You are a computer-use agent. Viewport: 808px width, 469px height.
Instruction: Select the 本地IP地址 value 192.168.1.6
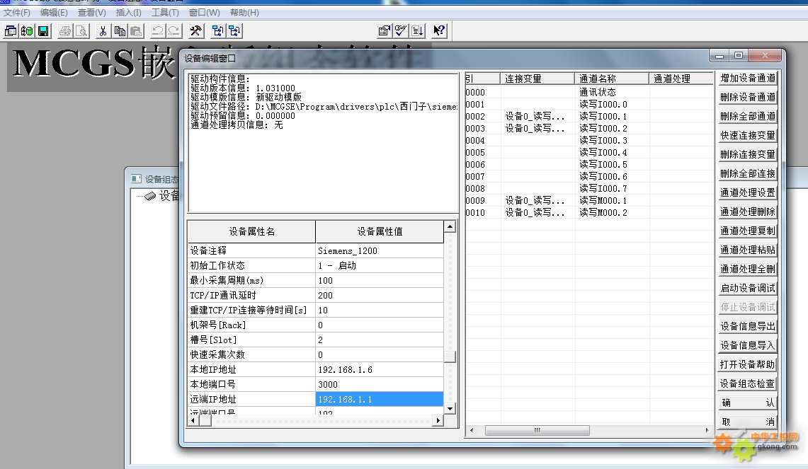point(380,370)
